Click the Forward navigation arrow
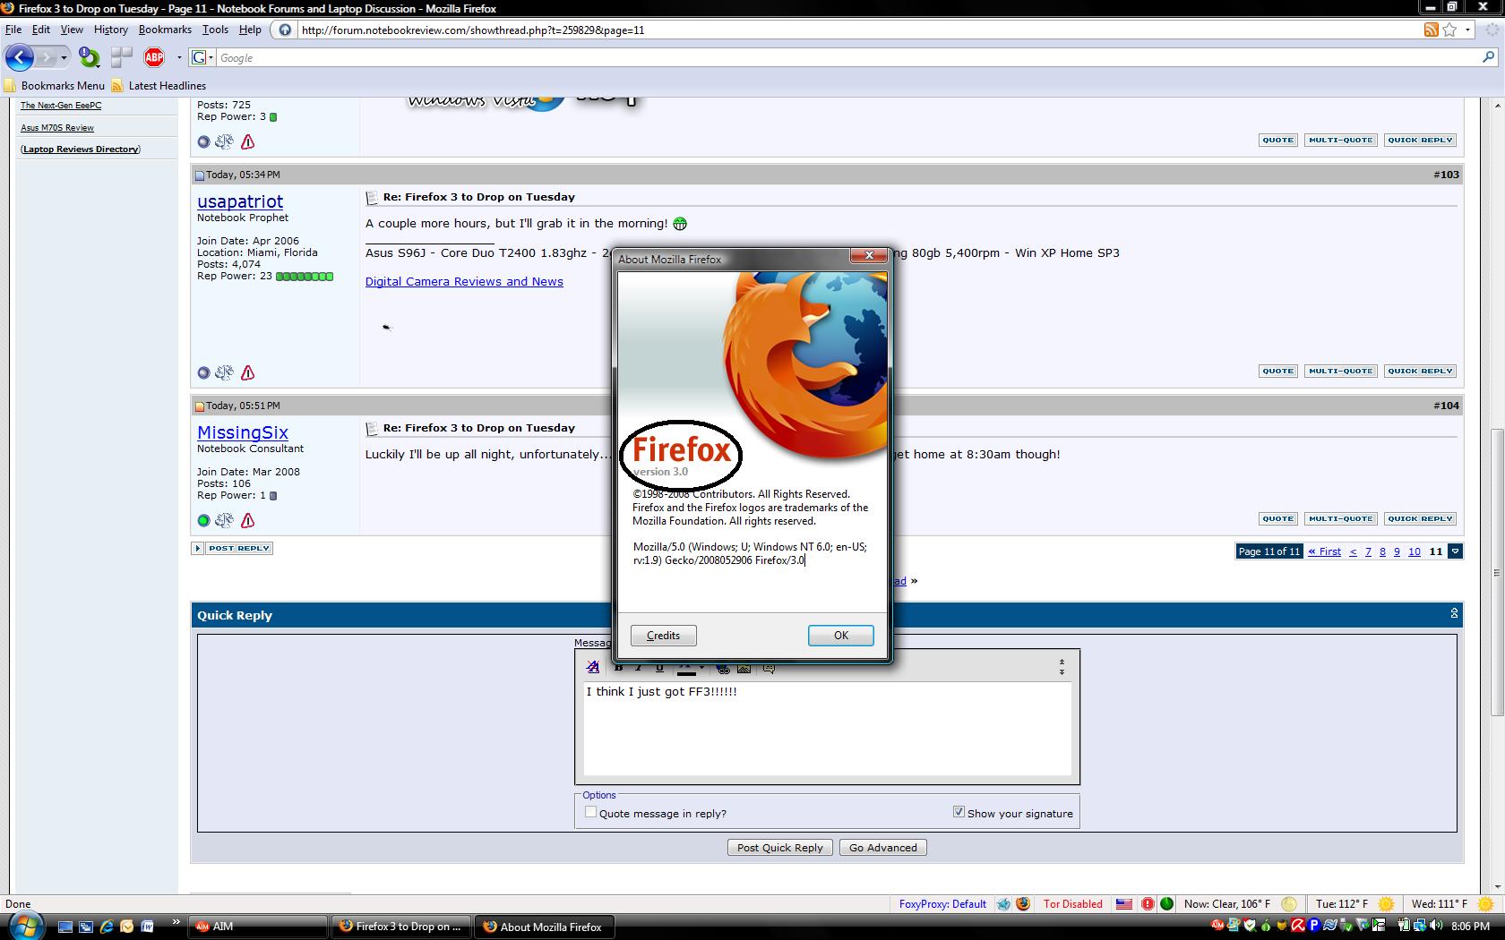 pos(47,57)
